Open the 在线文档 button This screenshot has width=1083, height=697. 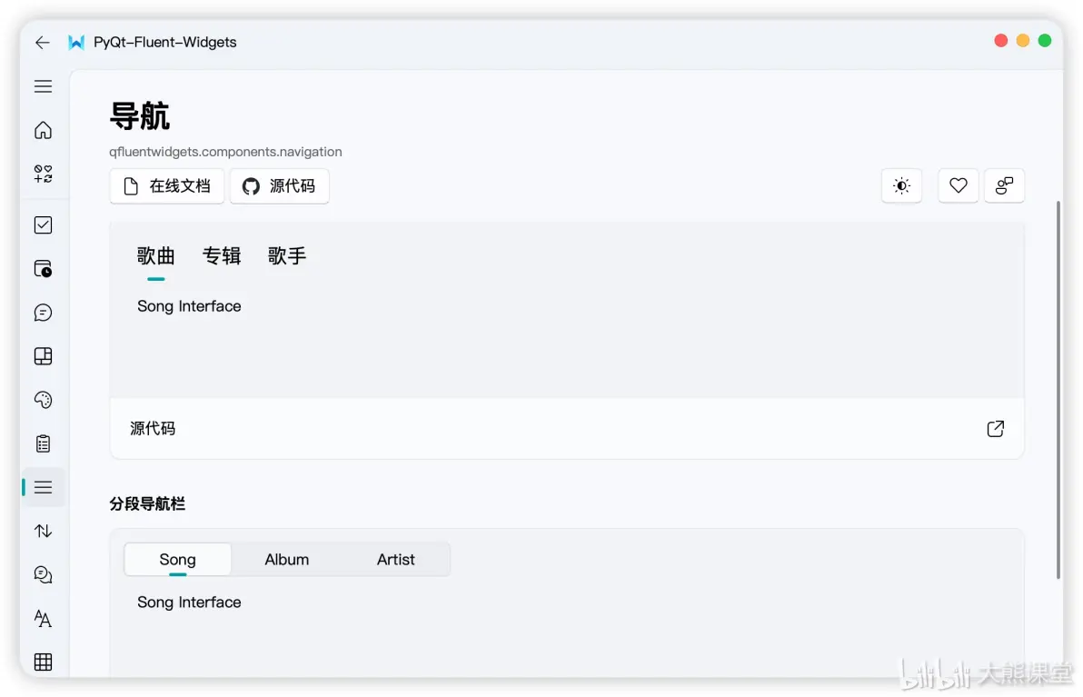(167, 185)
